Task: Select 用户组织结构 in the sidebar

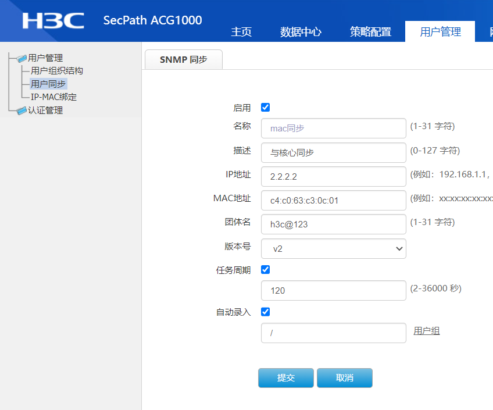Action: click(x=57, y=71)
